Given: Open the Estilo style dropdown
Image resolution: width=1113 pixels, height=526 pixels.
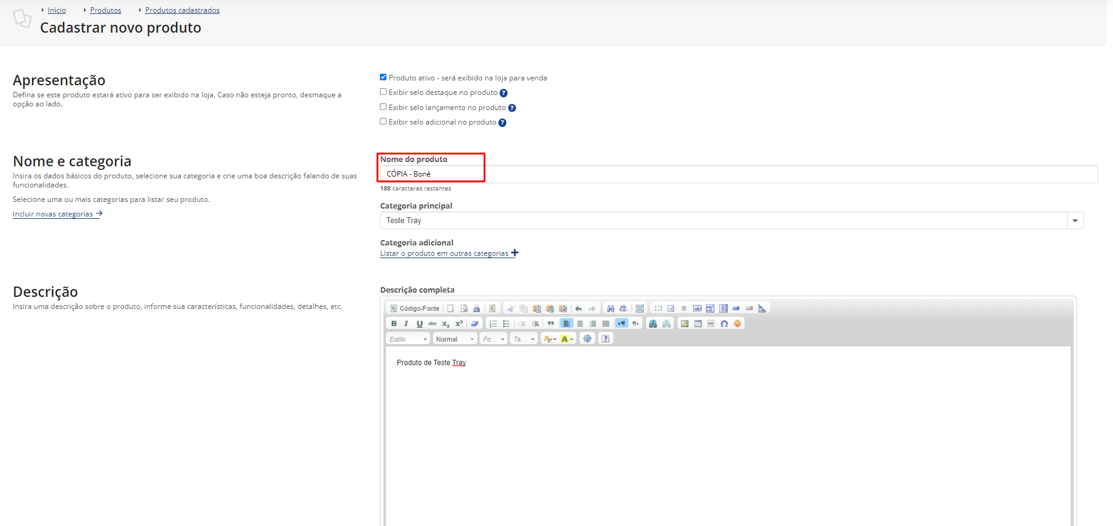Looking at the screenshot, I should [x=408, y=339].
